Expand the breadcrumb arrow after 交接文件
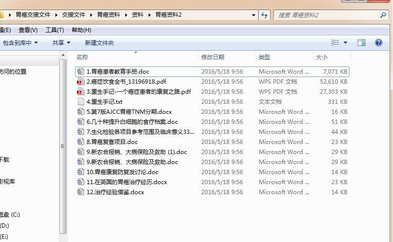The height and width of the screenshot is (242, 393). coord(91,15)
